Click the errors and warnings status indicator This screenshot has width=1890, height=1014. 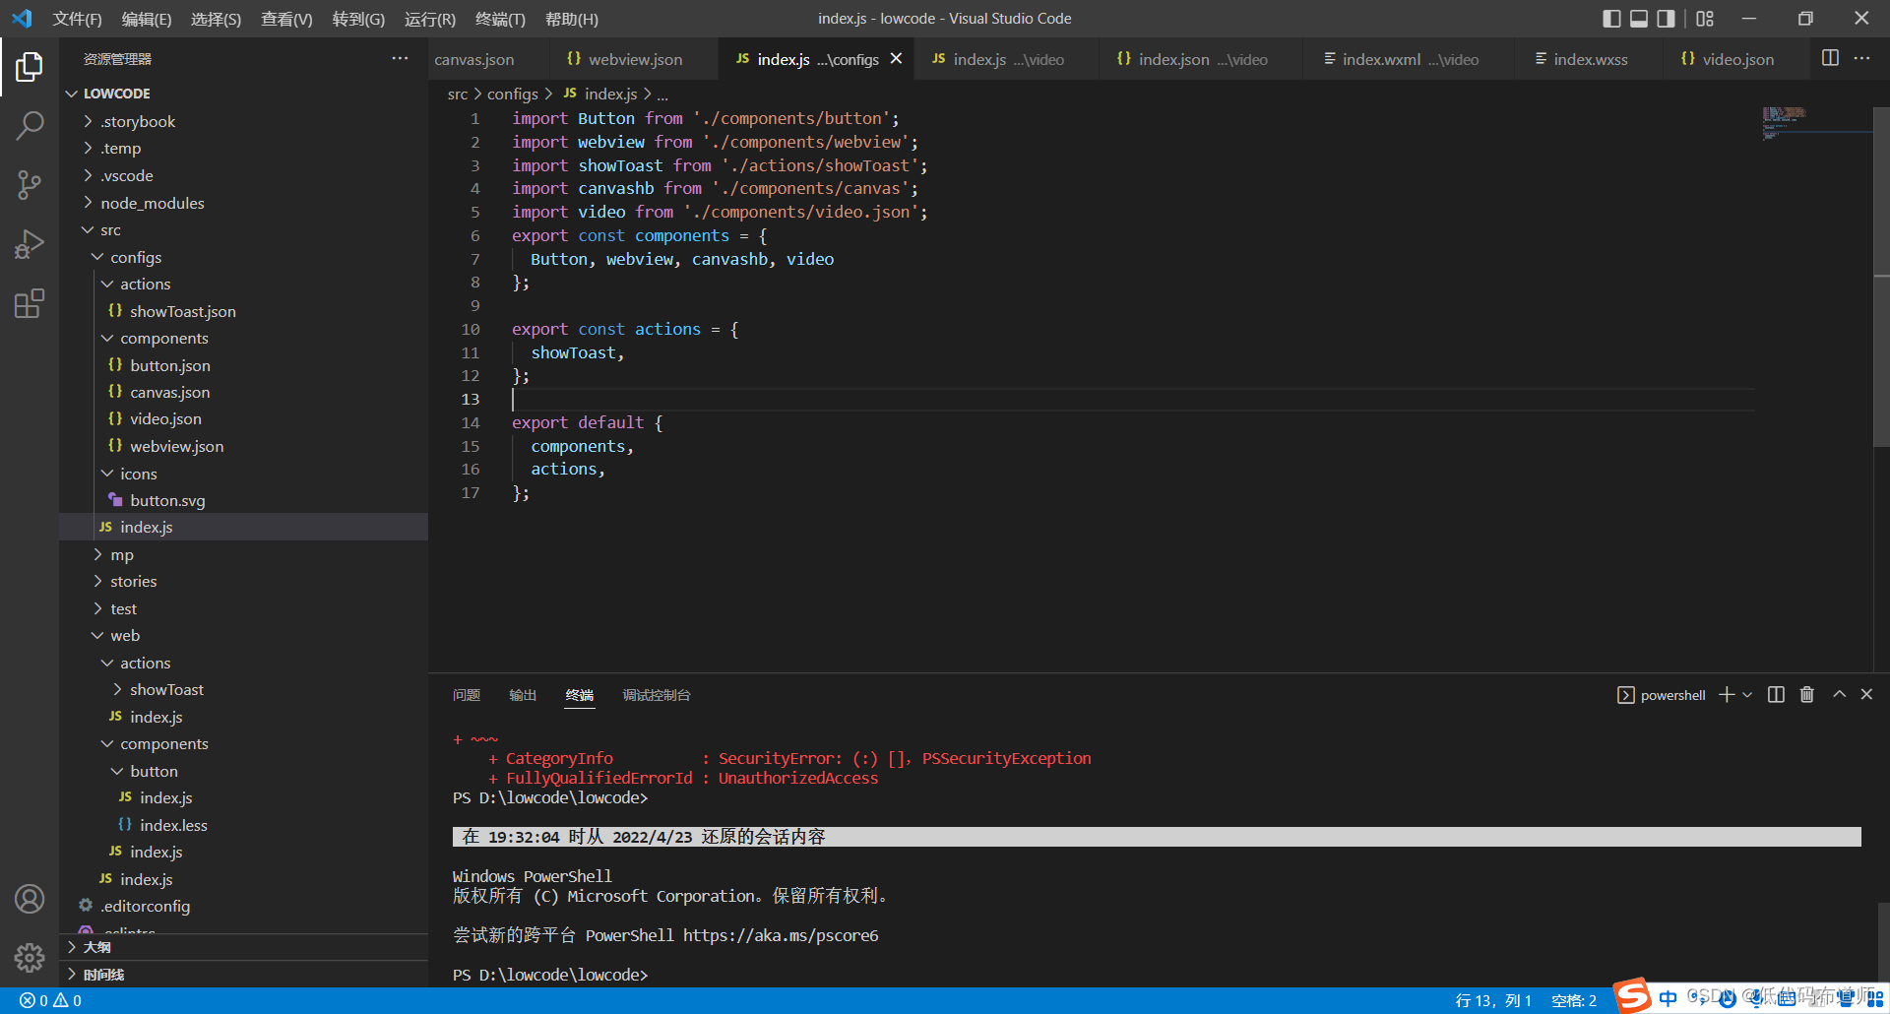point(51,1000)
